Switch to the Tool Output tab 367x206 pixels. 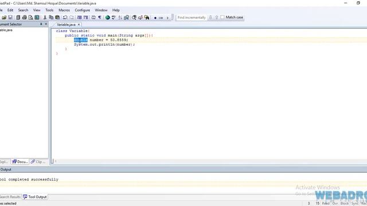click(35, 197)
